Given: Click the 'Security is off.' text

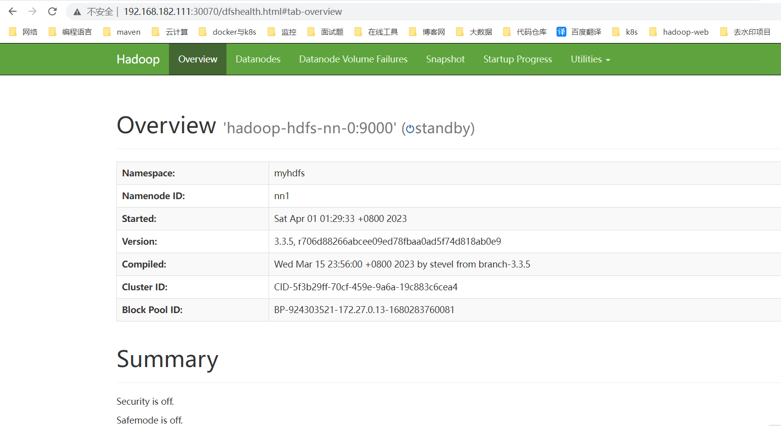Looking at the screenshot, I should click(x=145, y=401).
